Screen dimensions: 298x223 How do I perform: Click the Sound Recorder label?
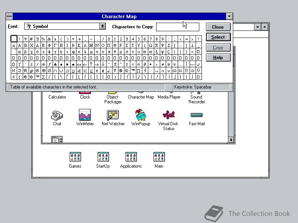[197, 99]
